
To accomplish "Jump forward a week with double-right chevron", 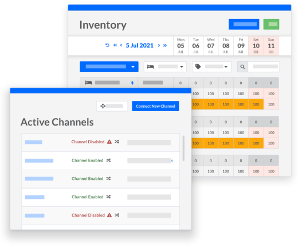I will coord(165,45).
